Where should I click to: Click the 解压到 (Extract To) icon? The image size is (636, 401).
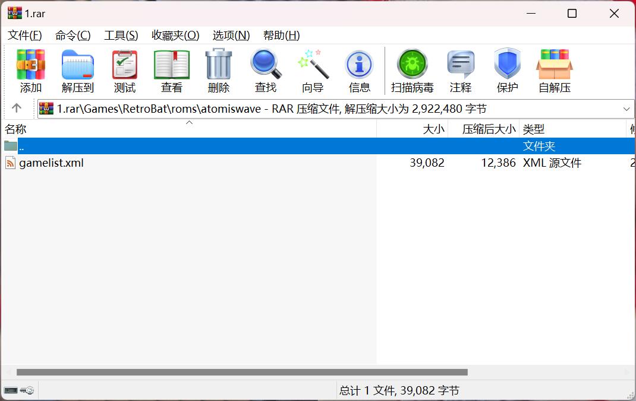pos(78,71)
